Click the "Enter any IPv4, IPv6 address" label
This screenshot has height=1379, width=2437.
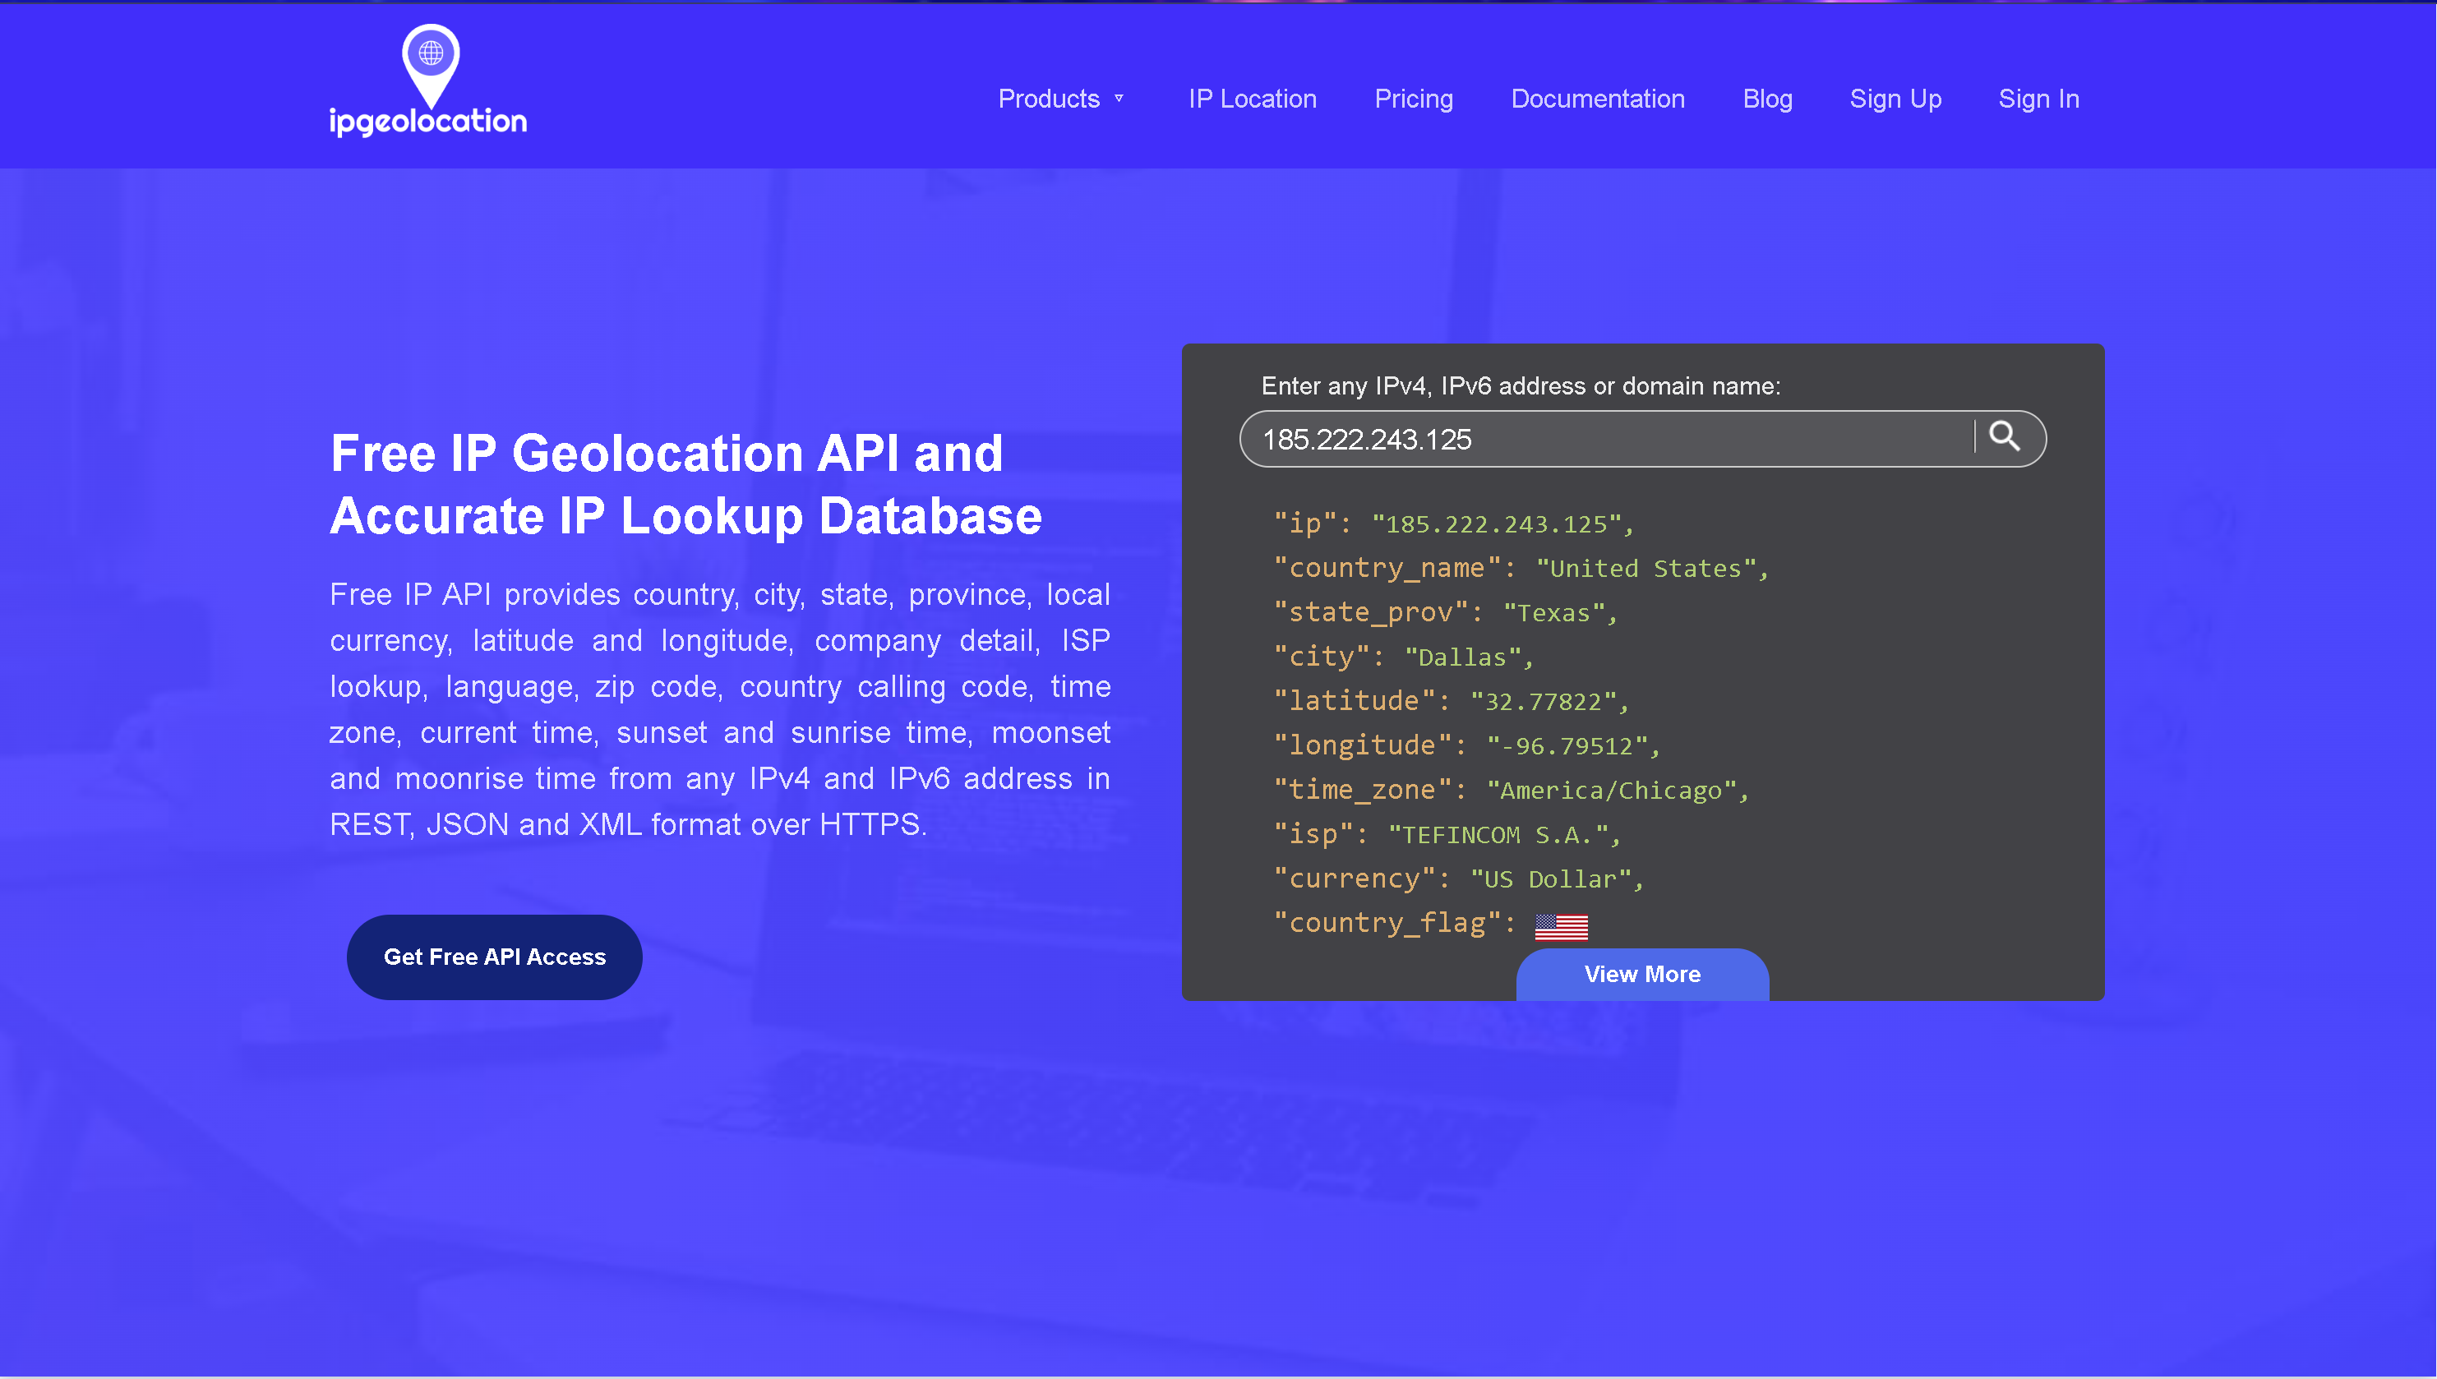(1521, 385)
